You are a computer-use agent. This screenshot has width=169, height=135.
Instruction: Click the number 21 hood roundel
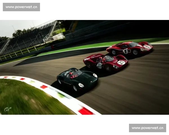pyautogui.click(x=121, y=62)
